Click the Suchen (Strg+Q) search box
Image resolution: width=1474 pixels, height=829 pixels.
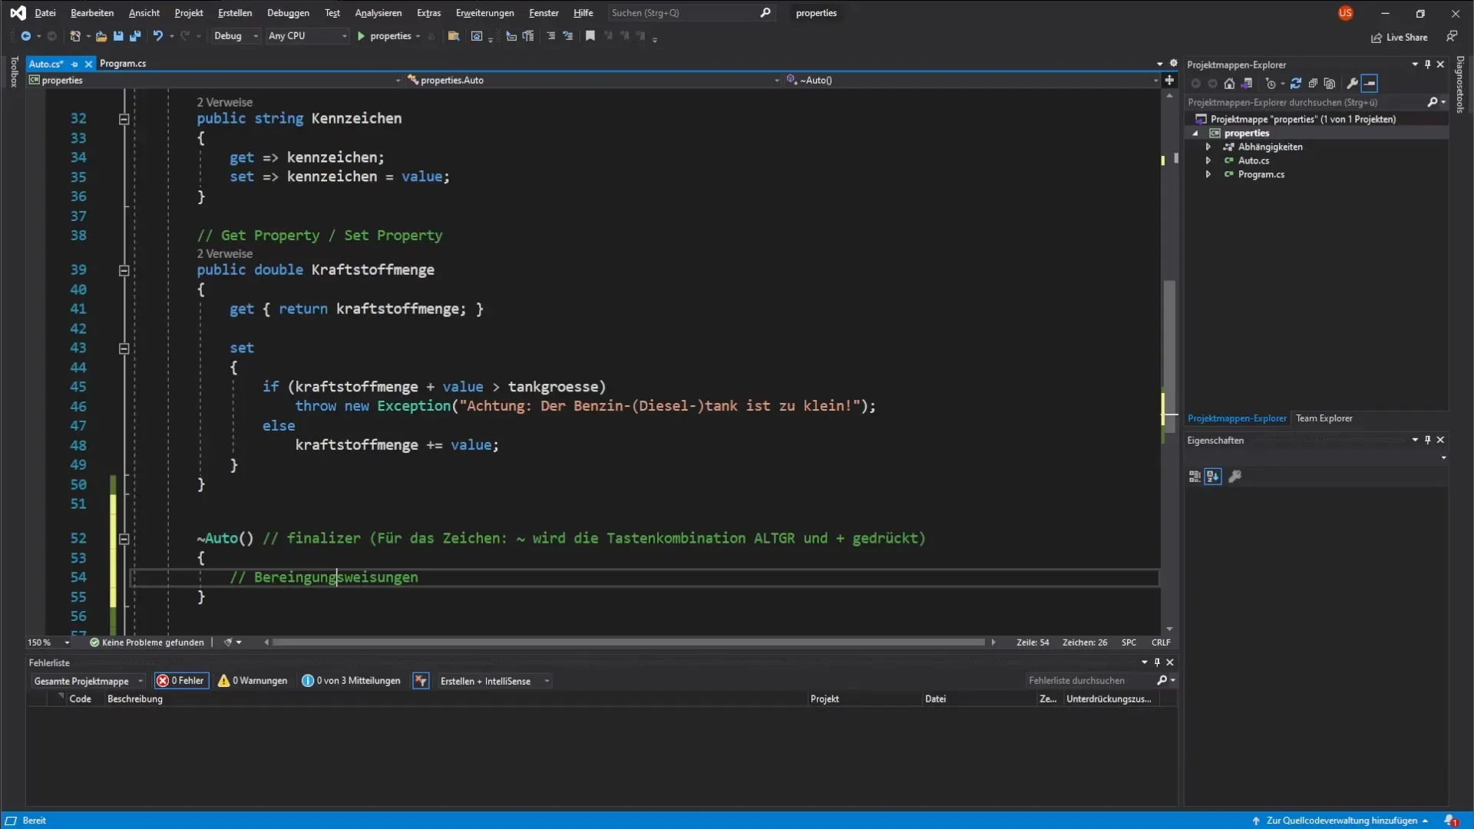tap(690, 13)
